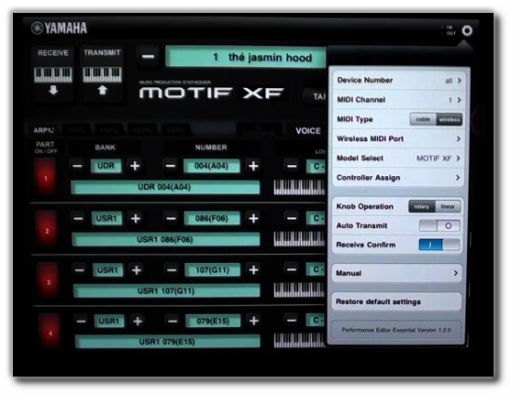Turn off Receive Confirm switch
The image size is (521, 404).
coord(439,245)
